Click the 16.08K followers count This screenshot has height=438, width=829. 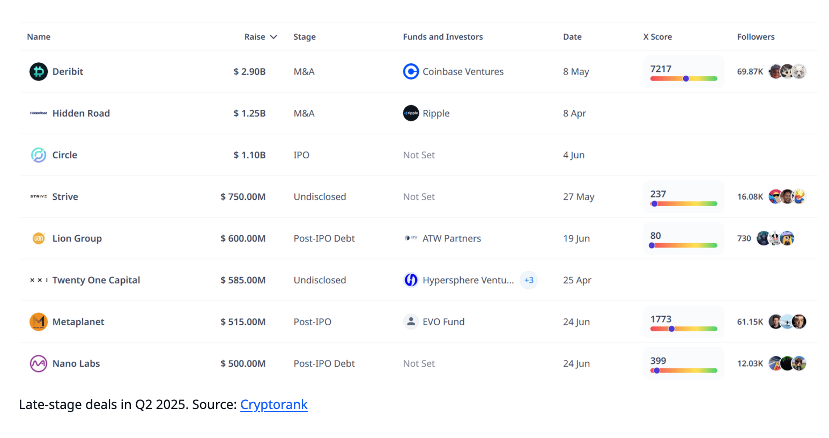click(x=750, y=196)
